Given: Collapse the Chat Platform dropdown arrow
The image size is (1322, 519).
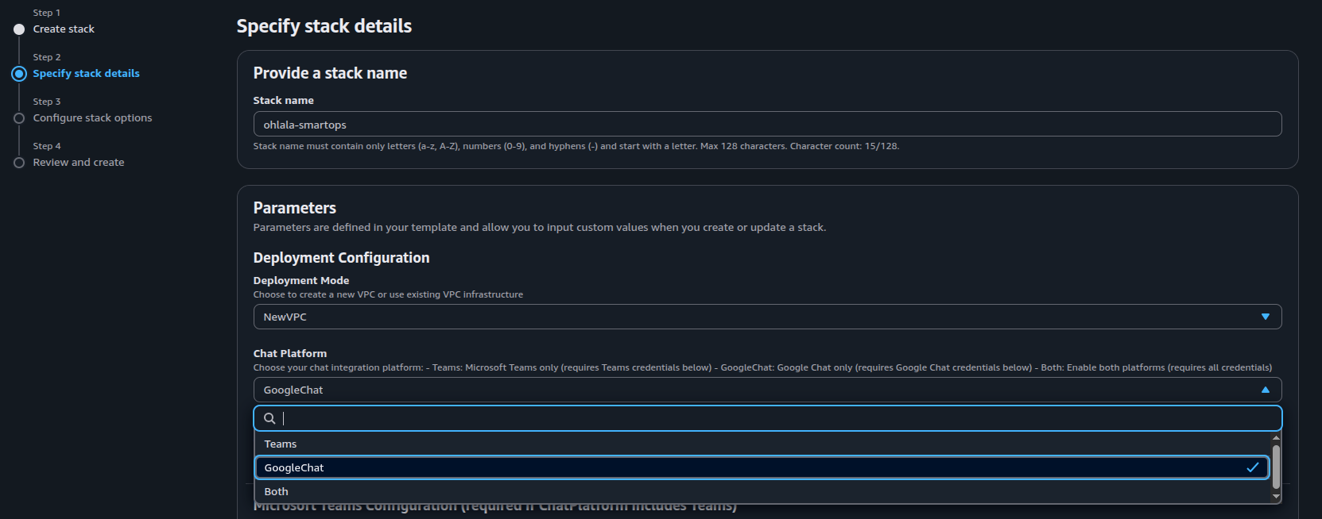Looking at the screenshot, I should click(1265, 390).
